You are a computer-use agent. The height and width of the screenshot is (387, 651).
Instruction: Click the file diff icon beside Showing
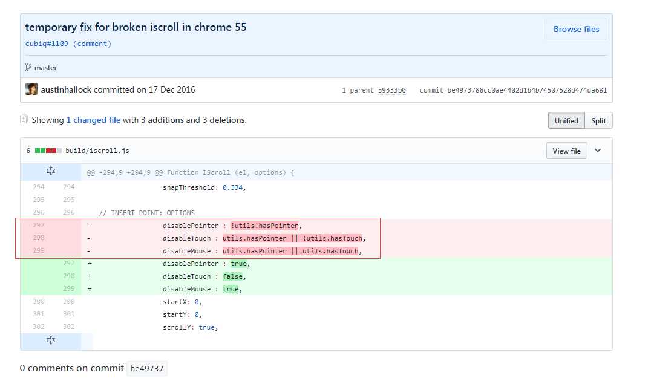click(x=24, y=119)
